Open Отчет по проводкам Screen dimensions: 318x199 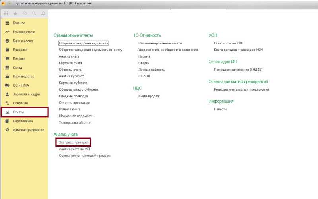[74, 103]
